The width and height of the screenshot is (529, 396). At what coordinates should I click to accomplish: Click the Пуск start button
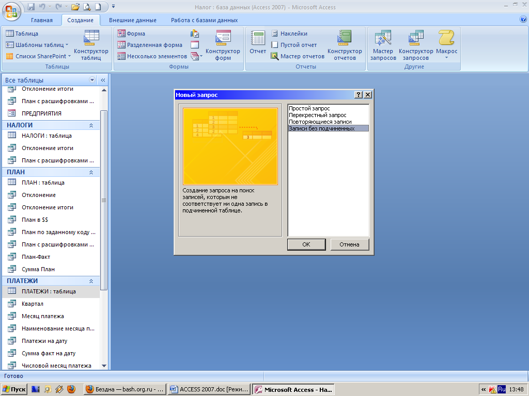(14, 389)
